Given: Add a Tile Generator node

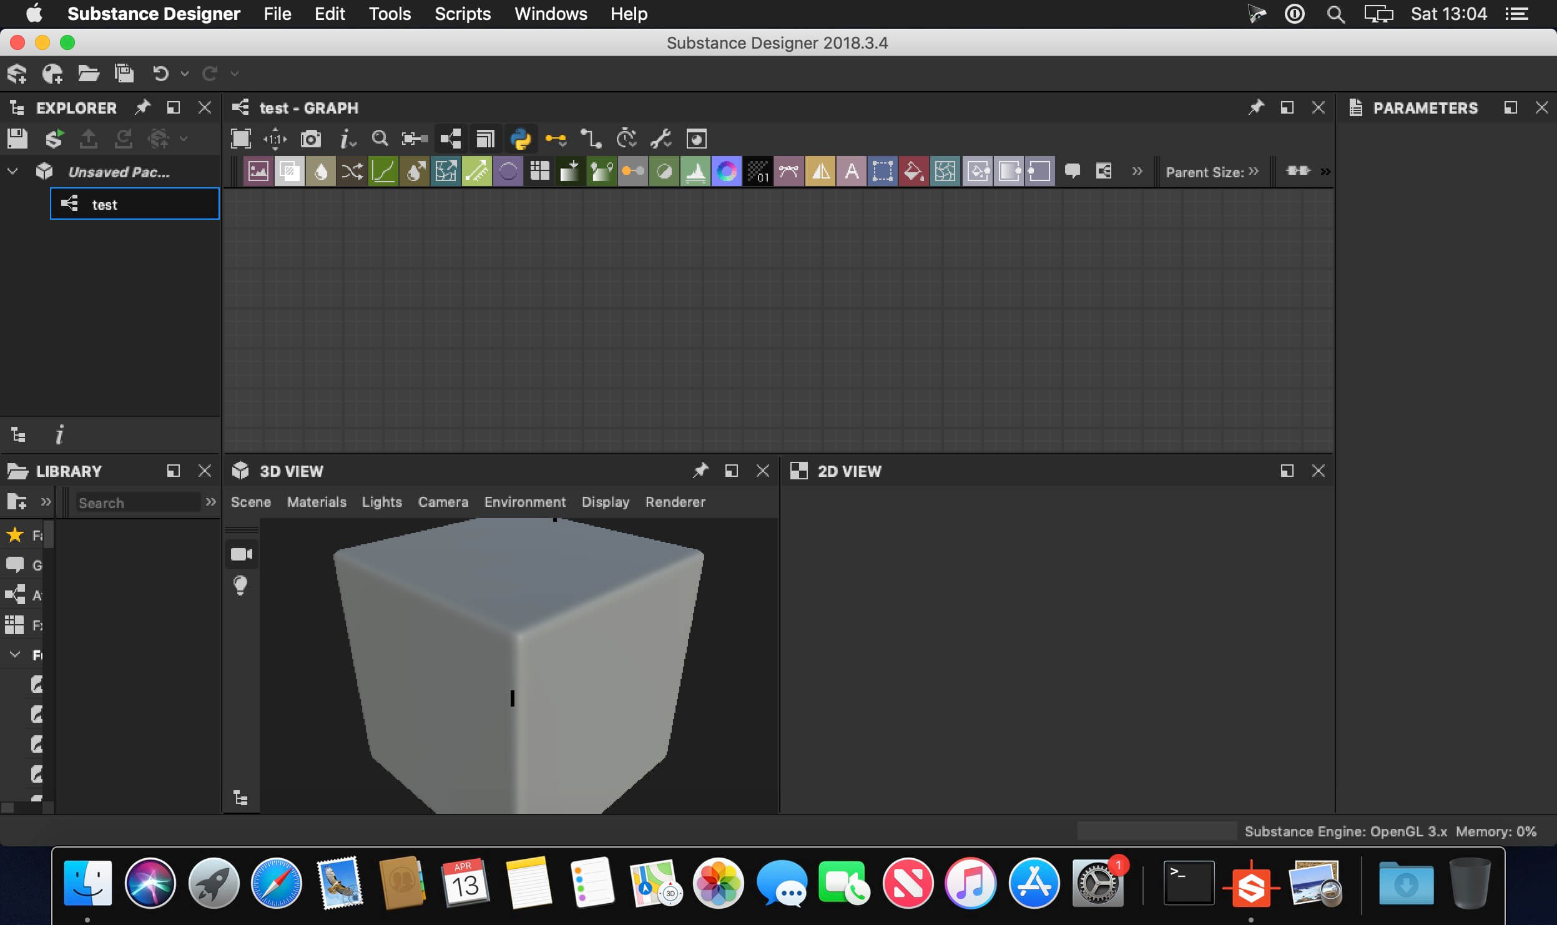Looking at the screenshot, I should tap(539, 171).
